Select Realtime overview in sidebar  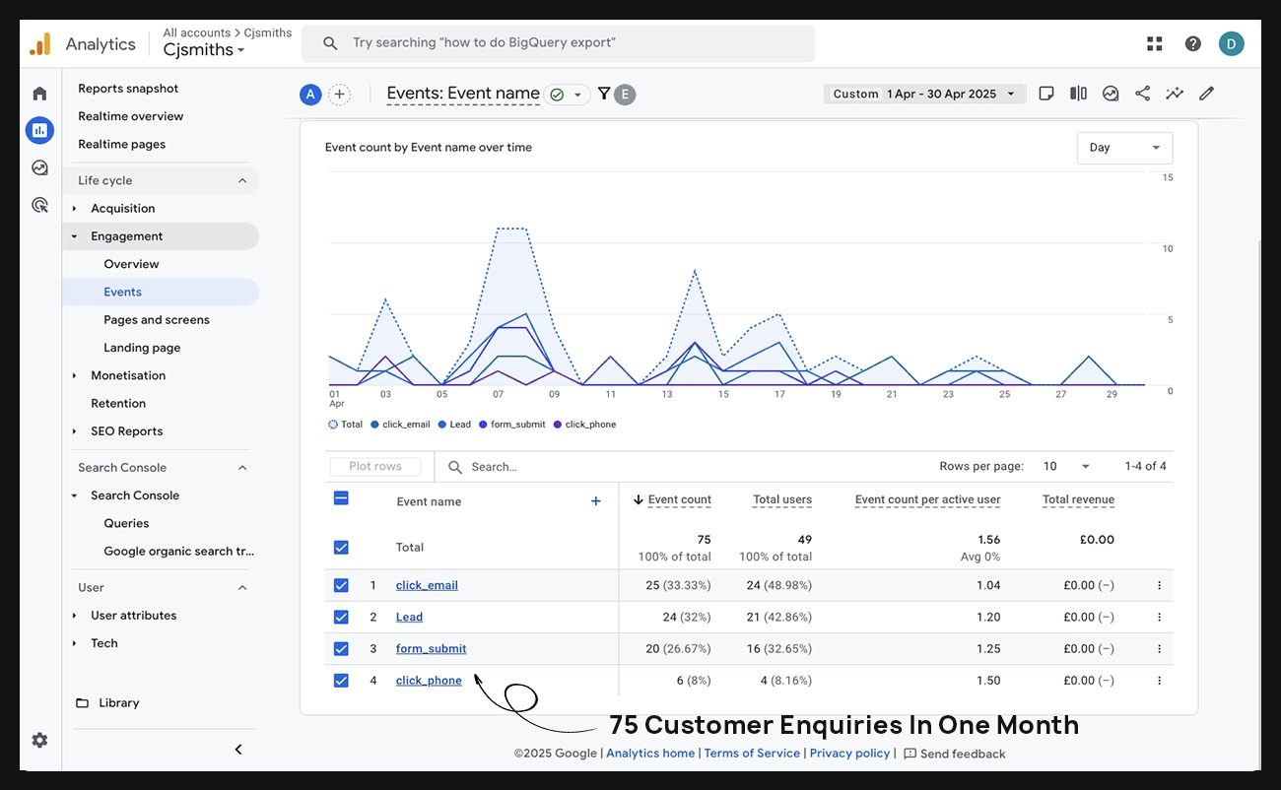tap(130, 116)
